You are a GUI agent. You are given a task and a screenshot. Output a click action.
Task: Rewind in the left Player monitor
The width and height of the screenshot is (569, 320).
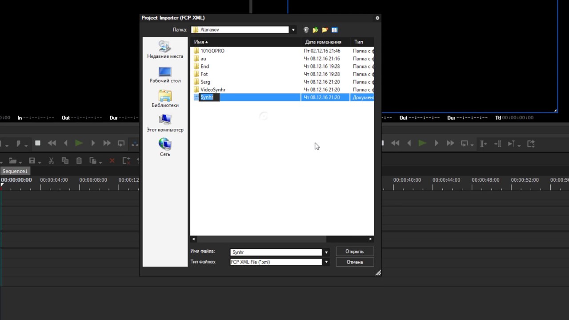pos(52,143)
